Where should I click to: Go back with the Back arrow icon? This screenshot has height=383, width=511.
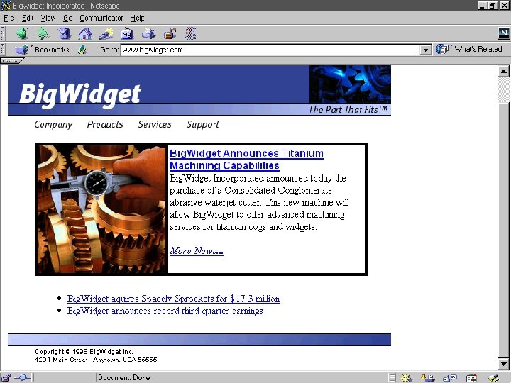pos(23,33)
